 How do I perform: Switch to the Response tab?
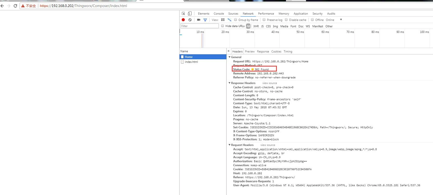point(263,51)
